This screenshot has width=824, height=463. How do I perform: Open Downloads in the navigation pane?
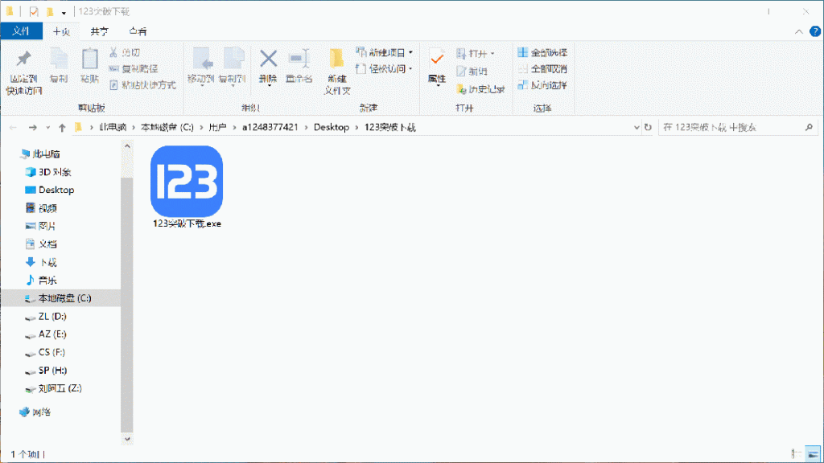(x=47, y=262)
